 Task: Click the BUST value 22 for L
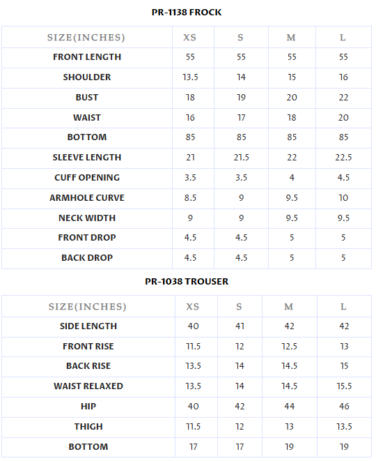(x=343, y=98)
